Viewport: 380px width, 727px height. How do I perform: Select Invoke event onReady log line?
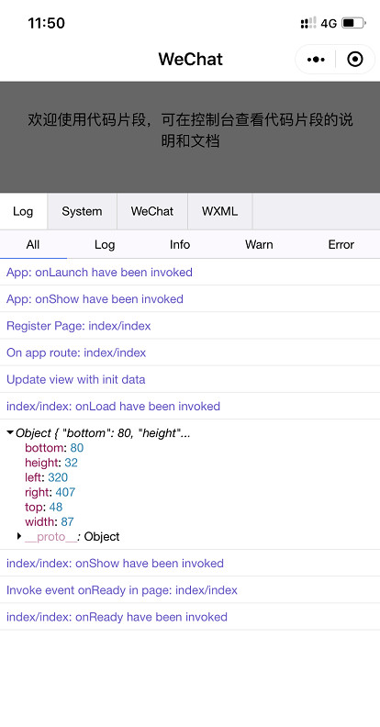tap(190, 590)
